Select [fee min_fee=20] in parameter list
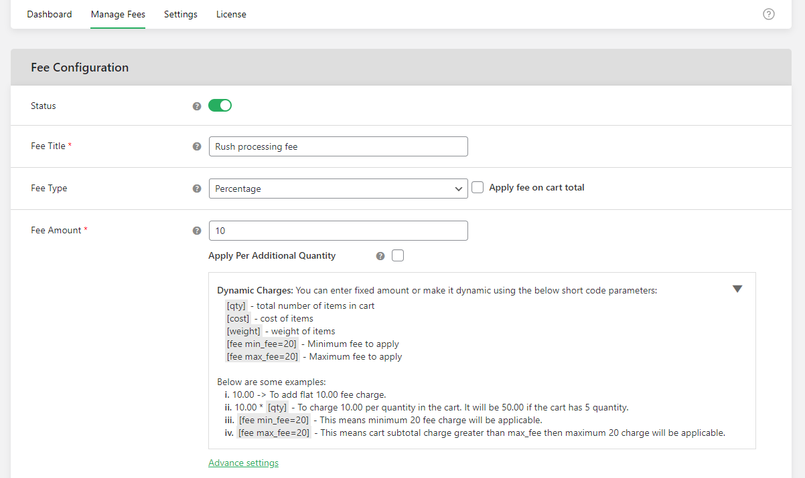 coord(262,344)
